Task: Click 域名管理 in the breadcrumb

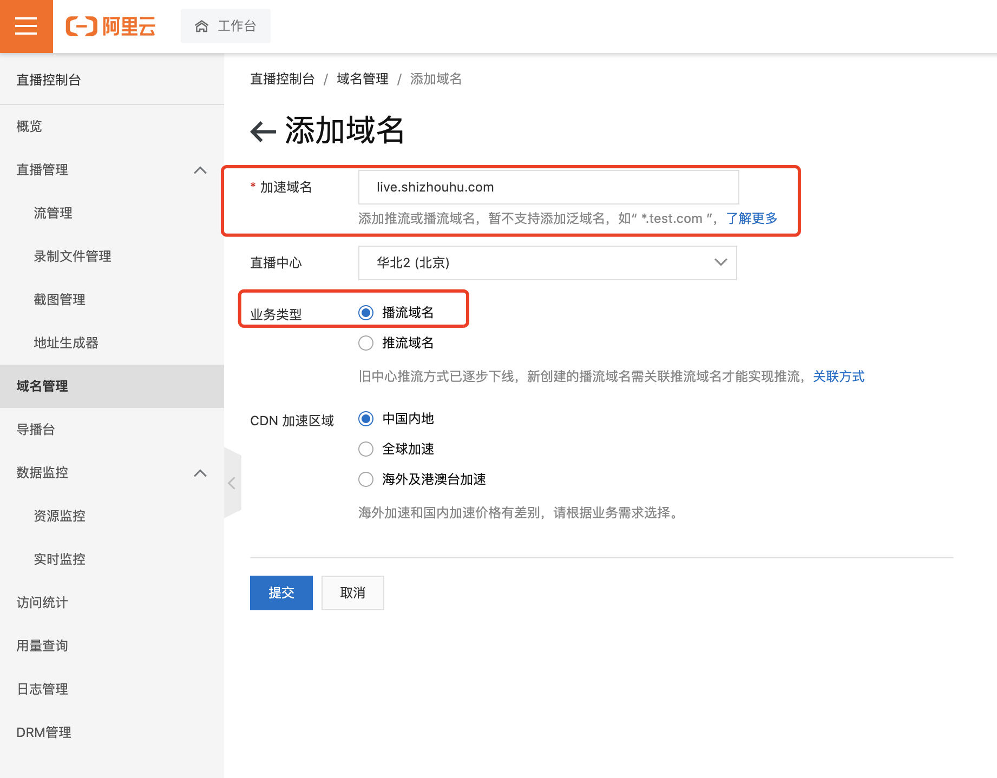Action: coord(362,79)
